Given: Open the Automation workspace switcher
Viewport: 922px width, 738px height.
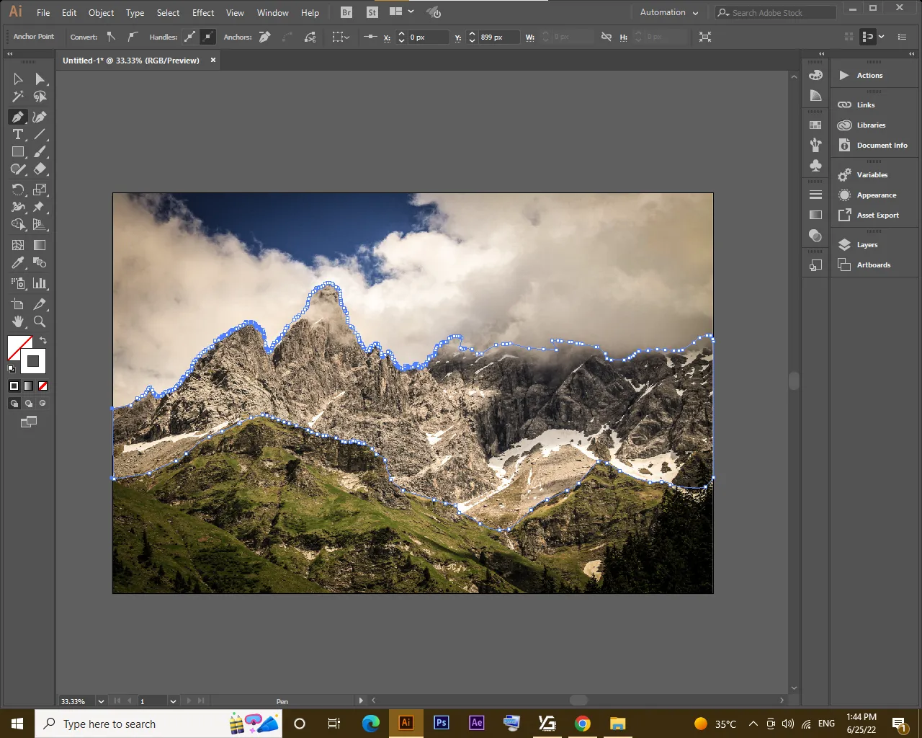Looking at the screenshot, I should [x=669, y=12].
